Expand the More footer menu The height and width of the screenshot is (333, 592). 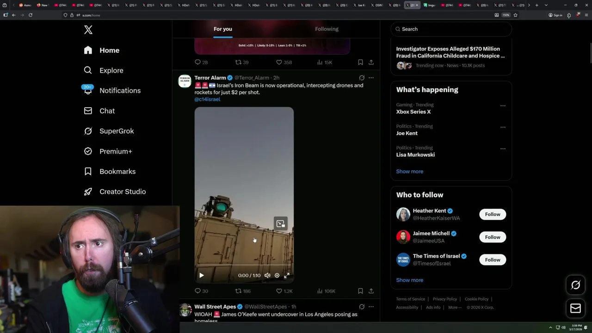[454, 308]
